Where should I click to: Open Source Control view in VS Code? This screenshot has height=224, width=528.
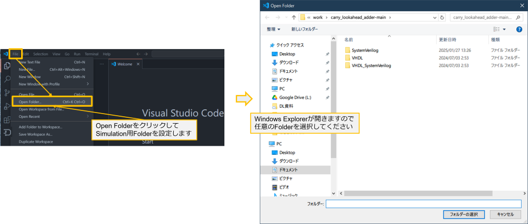click(x=7, y=92)
